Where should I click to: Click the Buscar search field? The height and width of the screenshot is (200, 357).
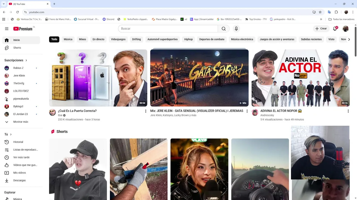(x=168, y=29)
